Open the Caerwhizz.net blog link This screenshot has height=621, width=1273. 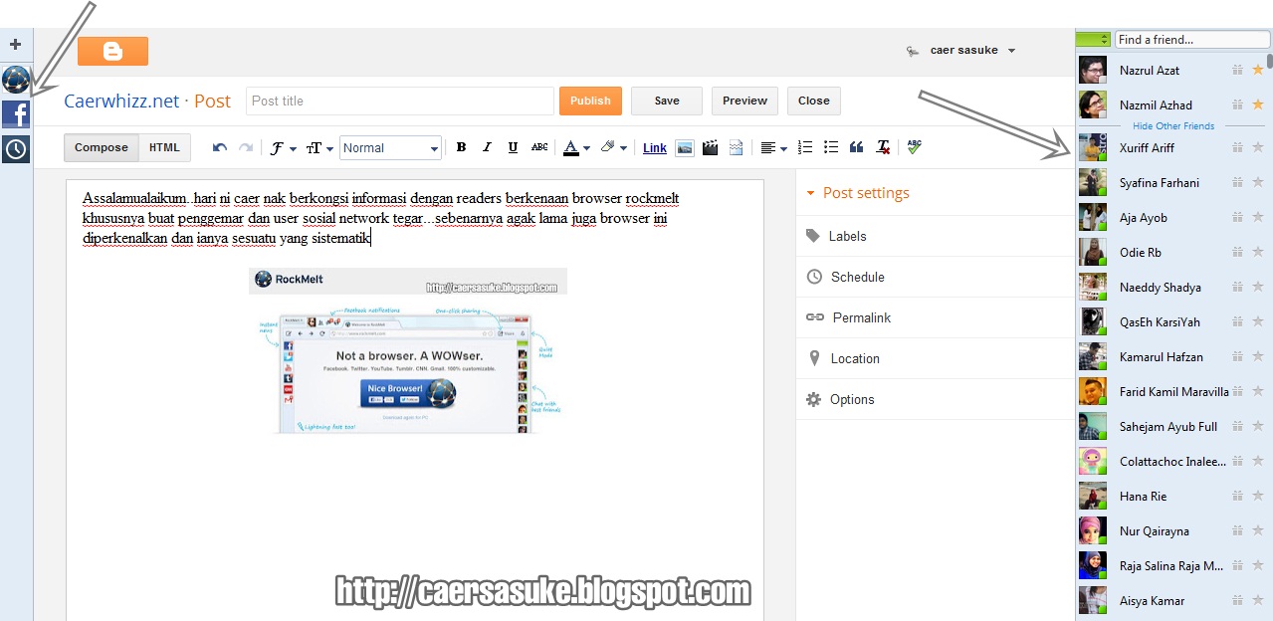pyautogui.click(x=121, y=101)
